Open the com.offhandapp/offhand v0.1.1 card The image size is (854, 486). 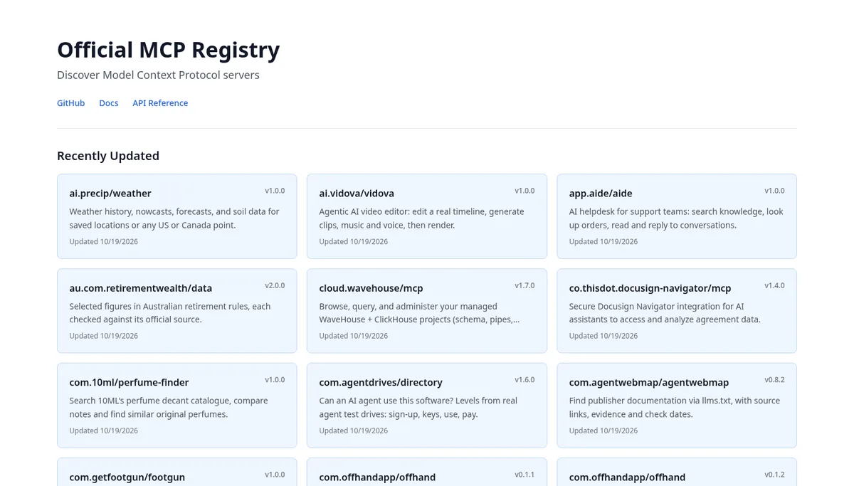coord(426,472)
